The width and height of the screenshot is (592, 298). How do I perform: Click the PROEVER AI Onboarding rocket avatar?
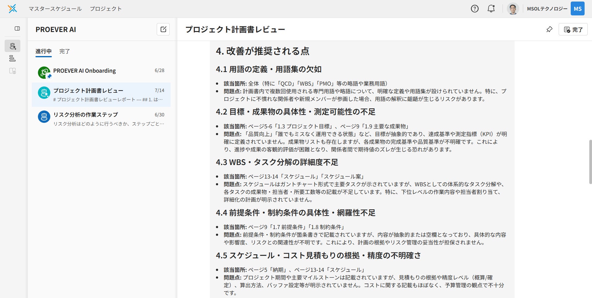coord(44,73)
